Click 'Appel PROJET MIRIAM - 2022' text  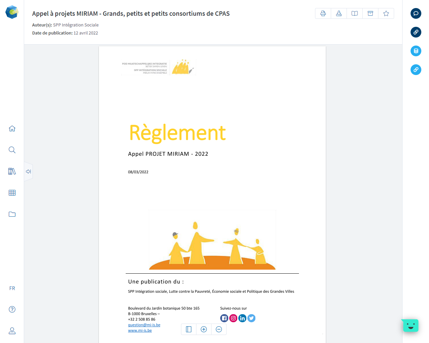point(168,154)
